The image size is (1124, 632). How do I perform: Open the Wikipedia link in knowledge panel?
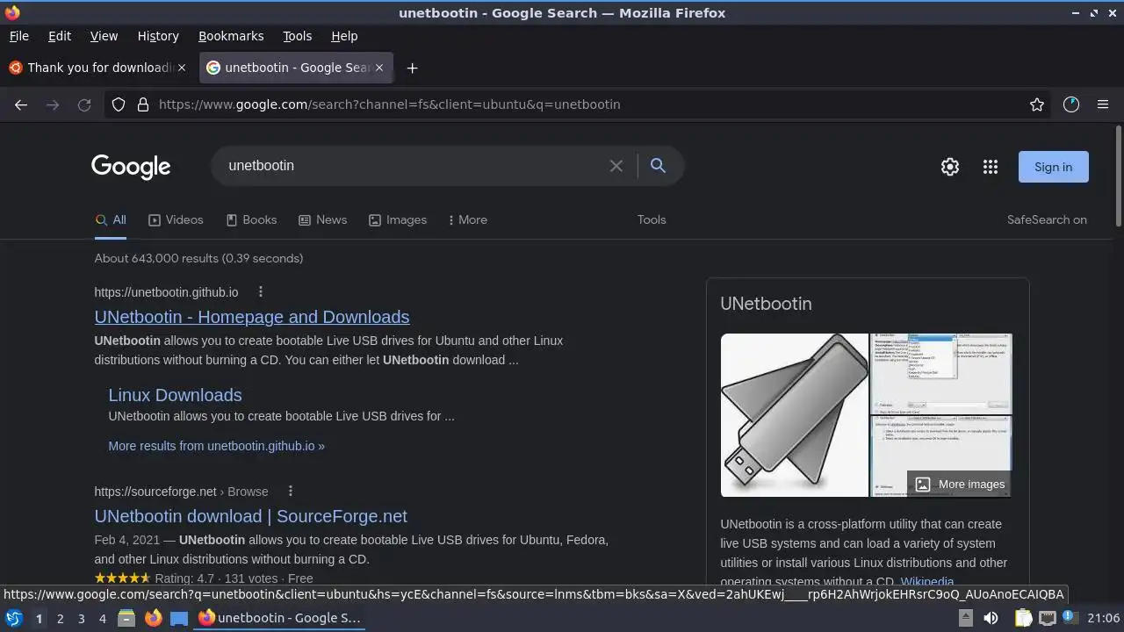tap(927, 582)
